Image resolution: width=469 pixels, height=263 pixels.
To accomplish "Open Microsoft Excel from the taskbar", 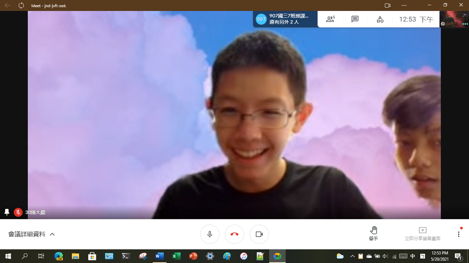I will tap(176, 256).
